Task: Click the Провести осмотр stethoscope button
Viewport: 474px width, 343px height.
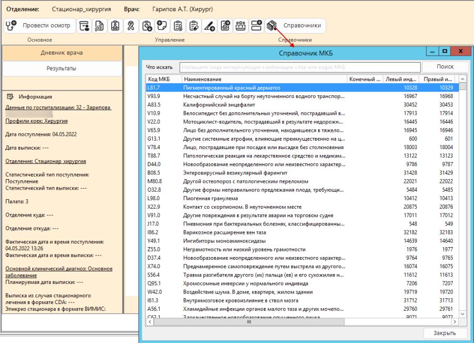Action: coord(39,26)
